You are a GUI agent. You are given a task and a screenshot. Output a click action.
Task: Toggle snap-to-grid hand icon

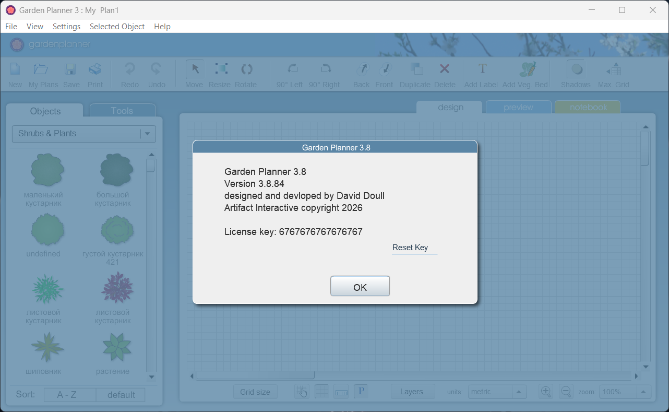pos(302,392)
